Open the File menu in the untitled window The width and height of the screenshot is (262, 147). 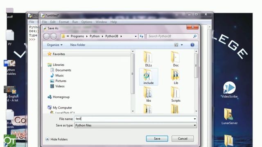pyautogui.click(x=45, y=22)
